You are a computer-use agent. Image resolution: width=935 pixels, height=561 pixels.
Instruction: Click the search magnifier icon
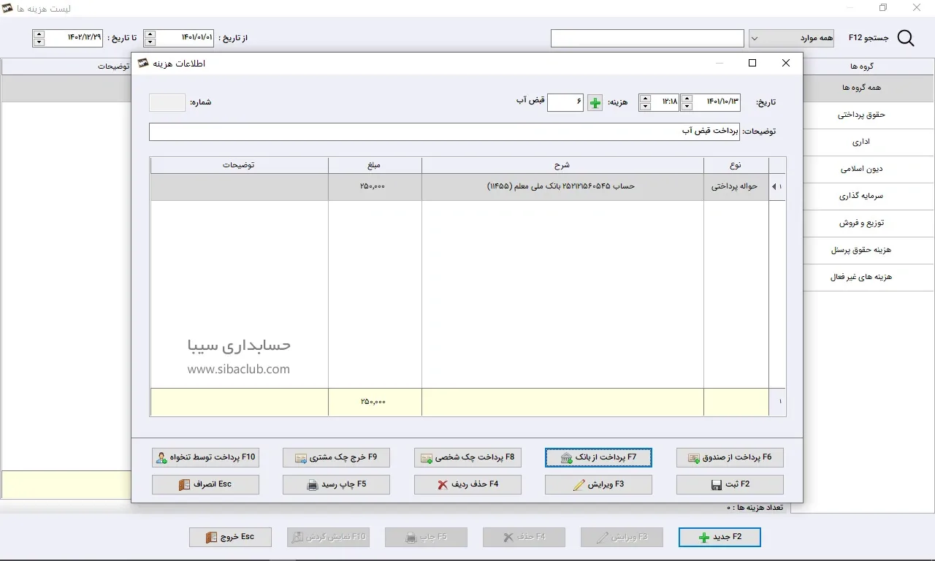pyautogui.click(x=906, y=38)
